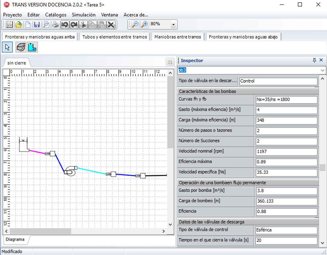Close the diagram tab with X icon
The width and height of the screenshot is (327, 255).
pos(170,62)
